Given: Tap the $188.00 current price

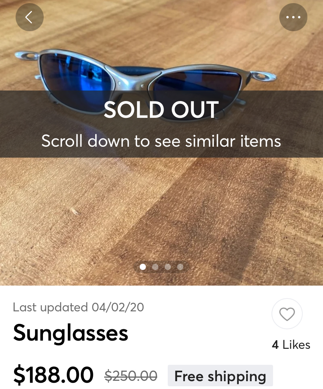Looking at the screenshot, I should pyautogui.click(x=53, y=375).
